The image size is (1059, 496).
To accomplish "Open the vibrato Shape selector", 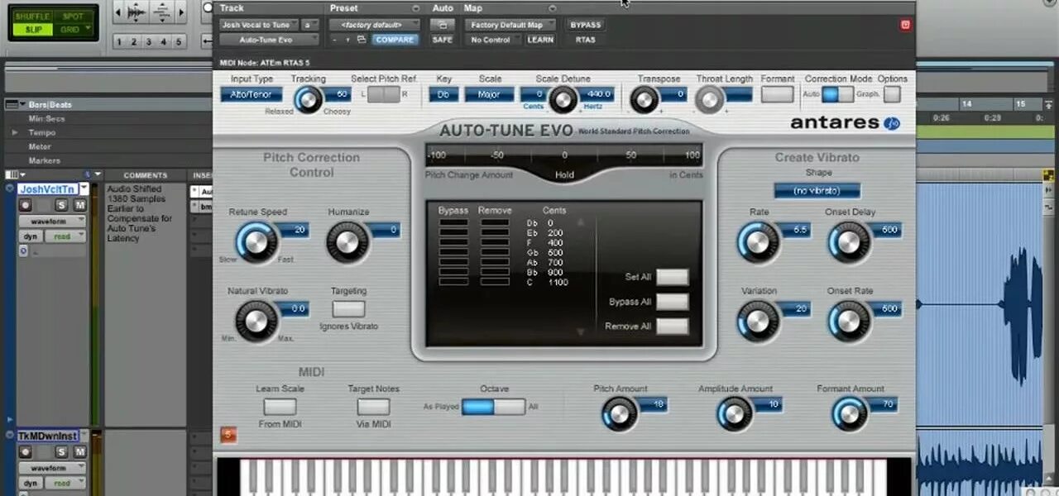I will (x=817, y=191).
